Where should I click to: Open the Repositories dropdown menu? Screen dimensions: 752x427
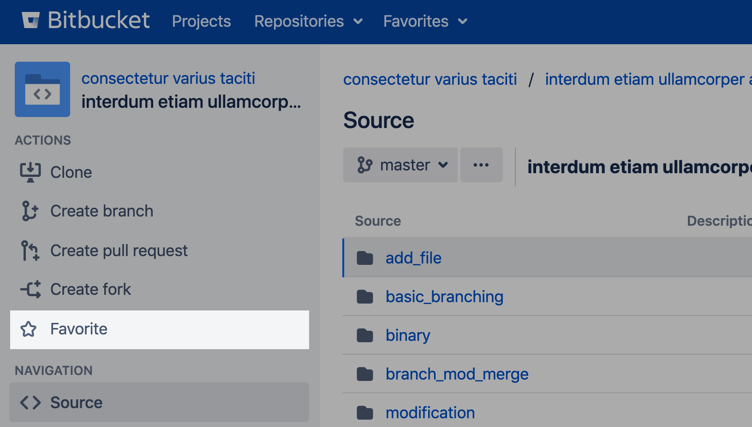click(308, 21)
